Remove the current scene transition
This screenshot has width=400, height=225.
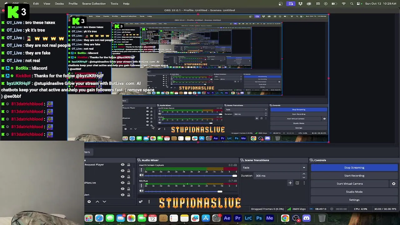(297, 183)
